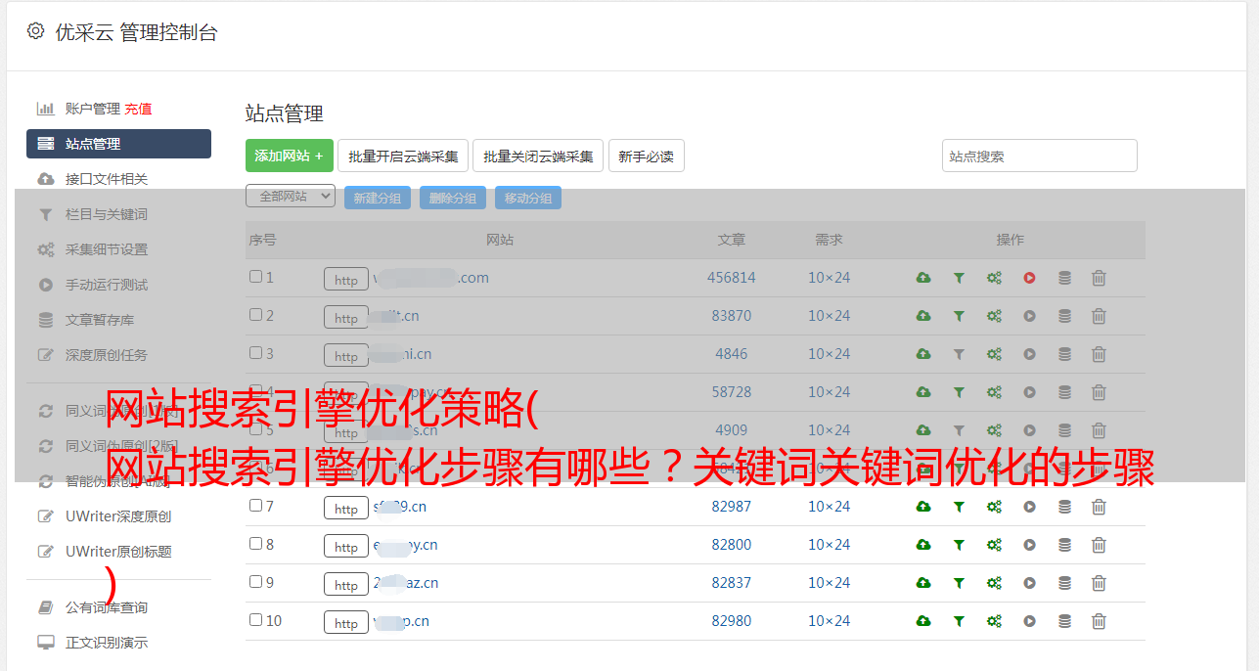Check the box for site 7
The width and height of the screenshot is (1259, 671).
(255, 506)
